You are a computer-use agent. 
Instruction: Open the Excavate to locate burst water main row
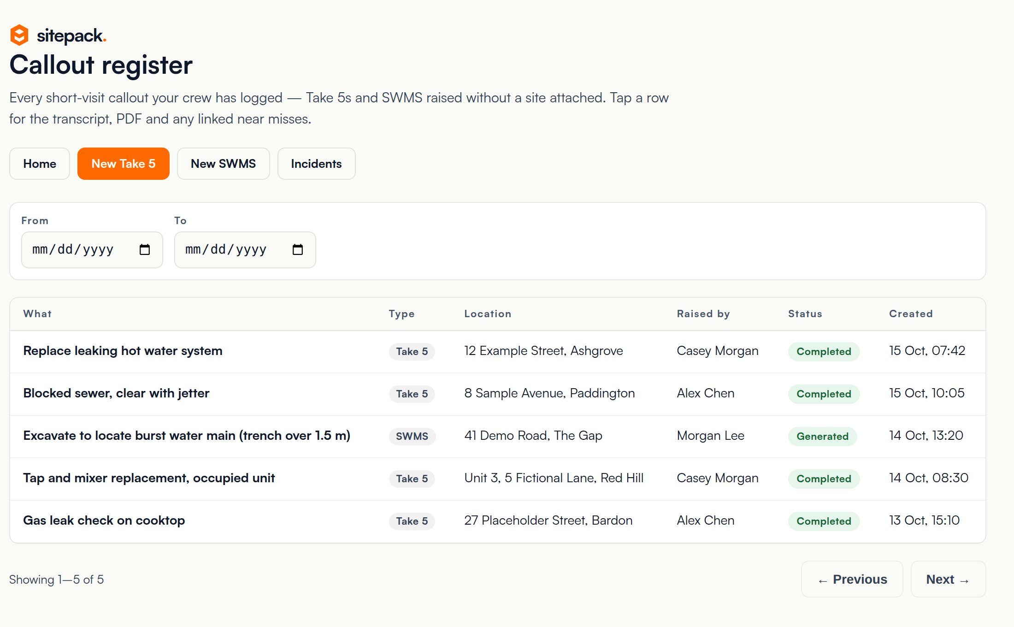[498, 436]
